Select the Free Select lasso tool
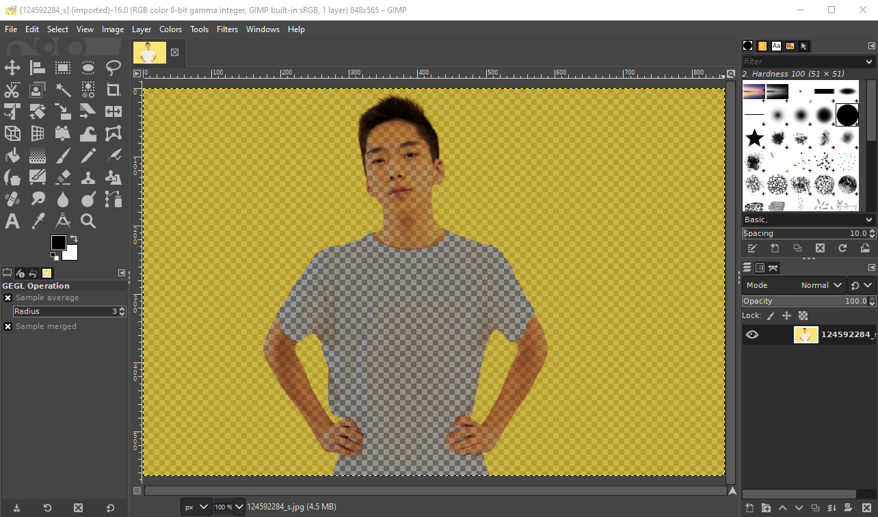 click(114, 68)
